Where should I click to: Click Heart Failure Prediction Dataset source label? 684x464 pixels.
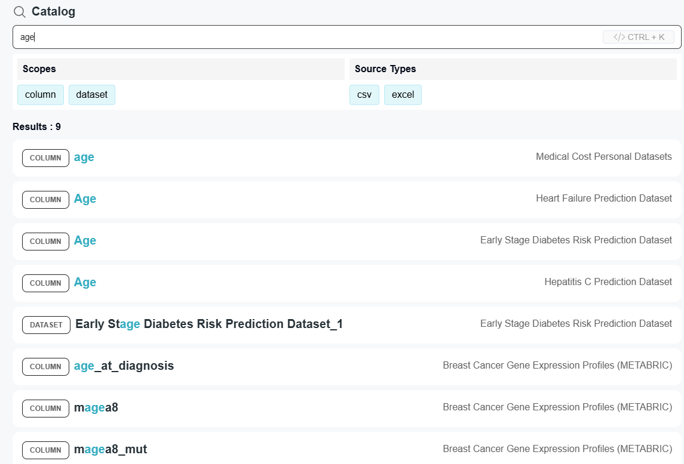click(x=603, y=199)
